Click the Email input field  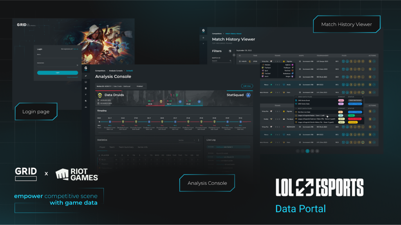57,57
